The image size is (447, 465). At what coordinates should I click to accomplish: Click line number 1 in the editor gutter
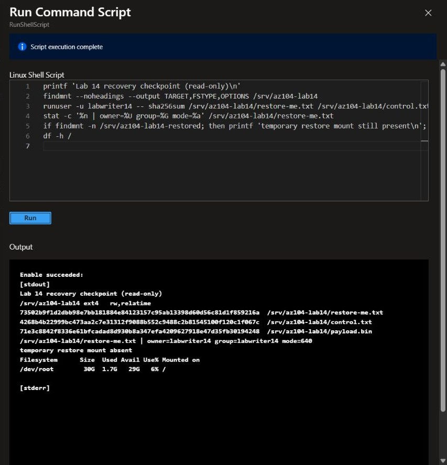(28, 86)
